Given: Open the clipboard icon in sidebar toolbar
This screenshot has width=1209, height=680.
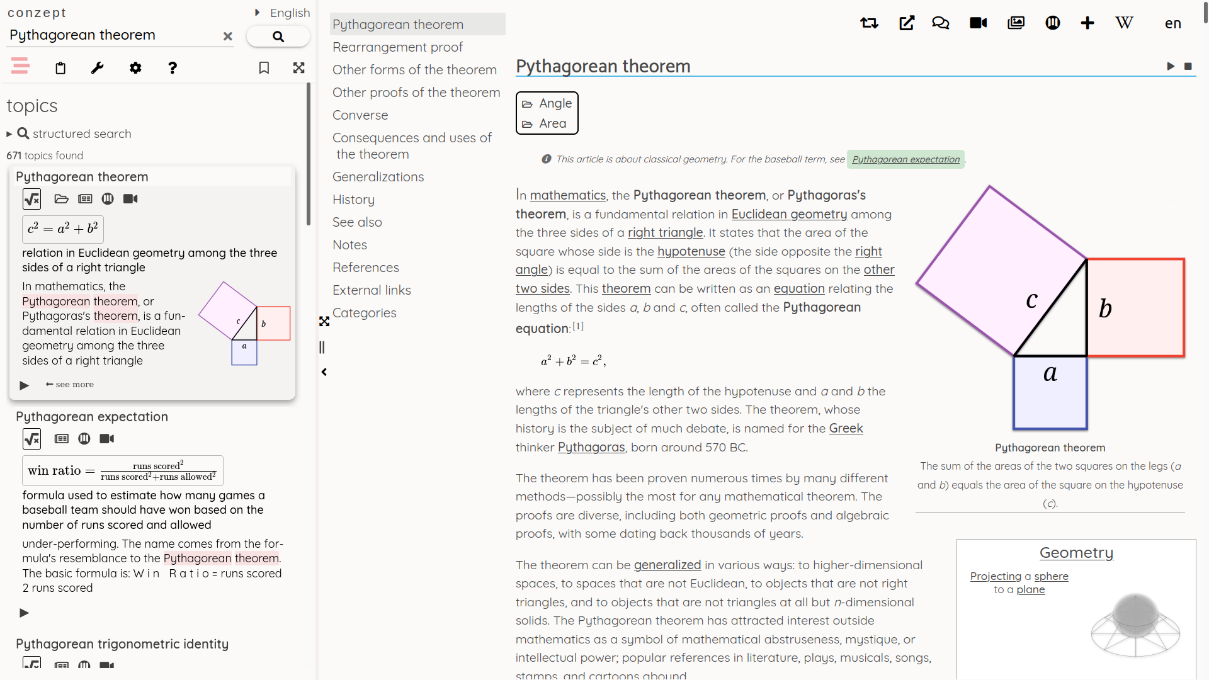Looking at the screenshot, I should pyautogui.click(x=60, y=68).
